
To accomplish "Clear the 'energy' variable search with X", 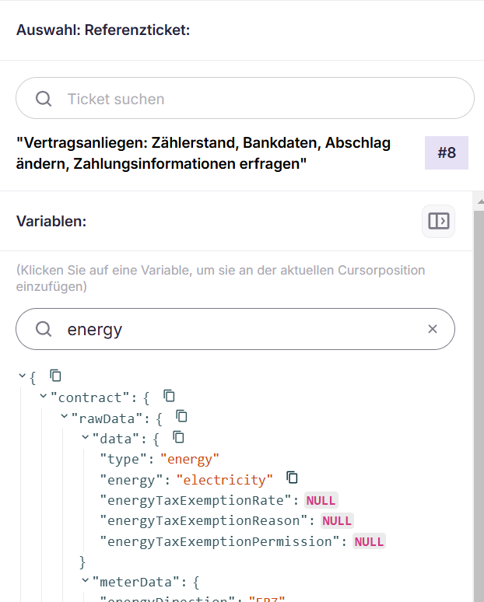I will 433,329.
